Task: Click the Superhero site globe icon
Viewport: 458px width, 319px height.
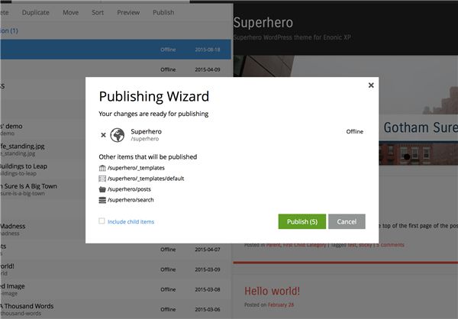Action: [118, 135]
